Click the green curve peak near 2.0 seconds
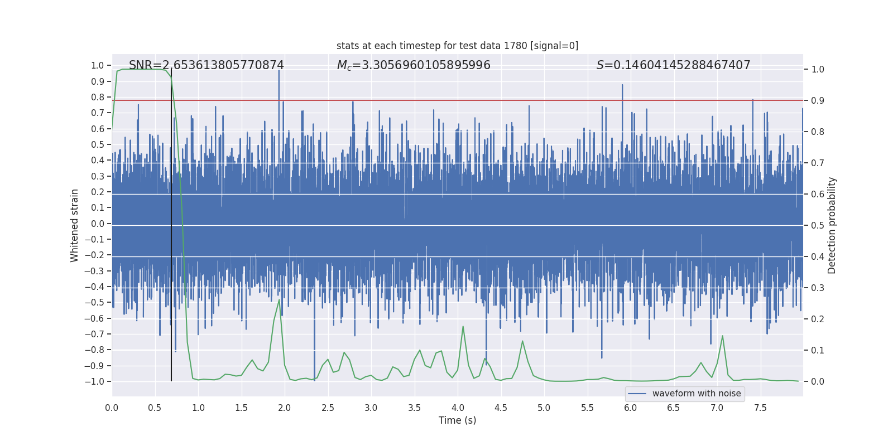893x446 pixels. [x=279, y=300]
